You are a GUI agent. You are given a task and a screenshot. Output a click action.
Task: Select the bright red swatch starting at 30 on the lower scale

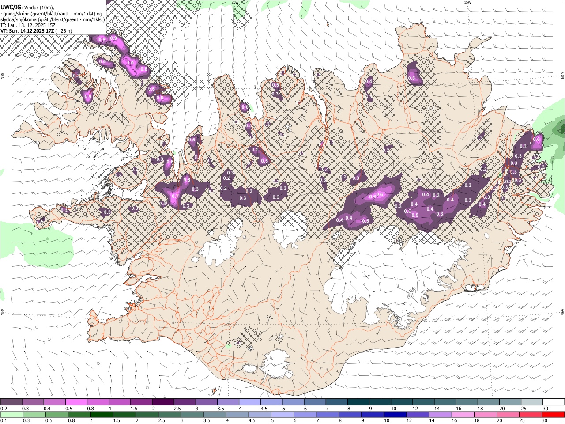(x=553, y=415)
